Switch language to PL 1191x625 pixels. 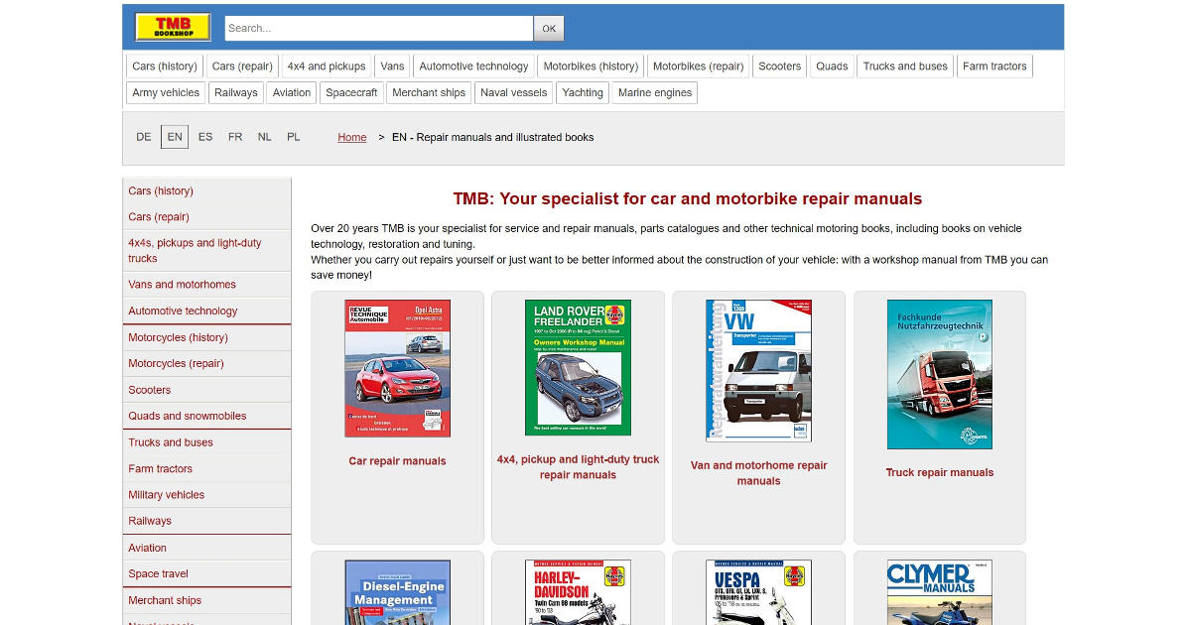294,137
